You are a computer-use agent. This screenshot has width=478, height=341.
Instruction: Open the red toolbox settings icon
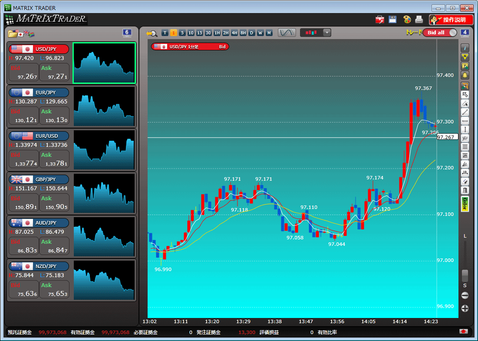pyautogui.click(x=380, y=20)
